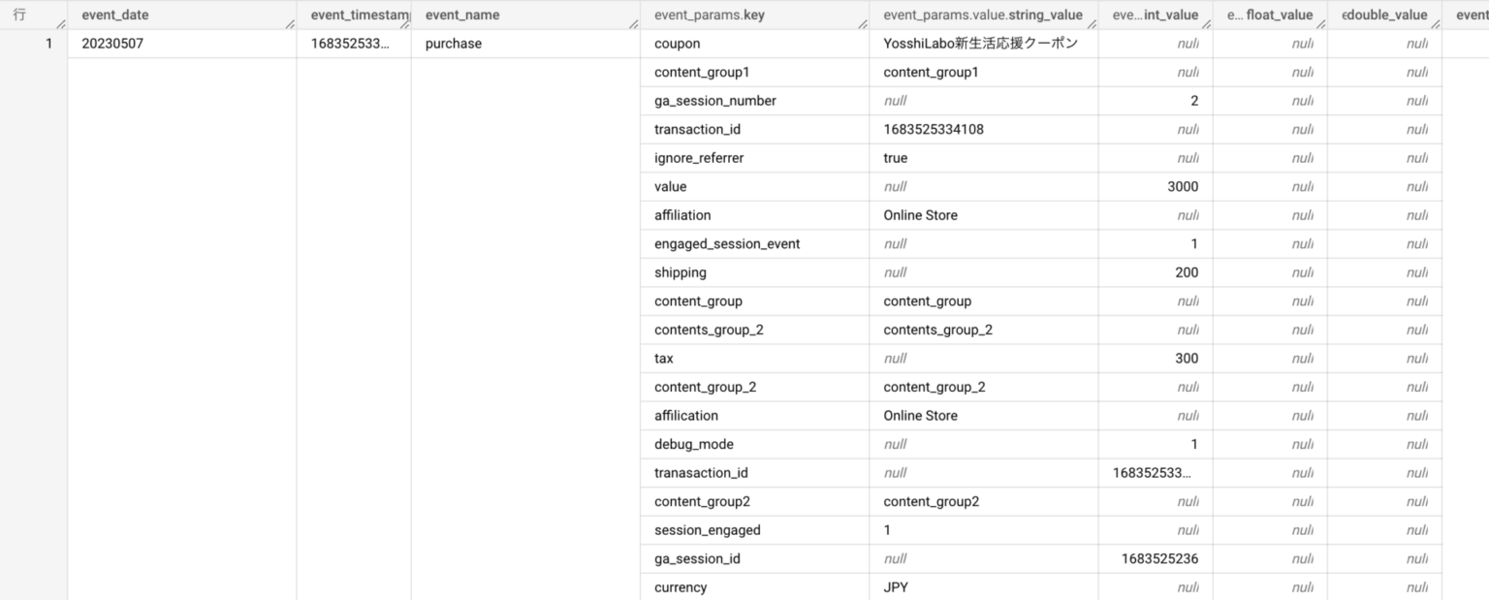Screen dimensions: 1489x600
Task: Click the resize handle on string_value header
Action: point(1091,23)
